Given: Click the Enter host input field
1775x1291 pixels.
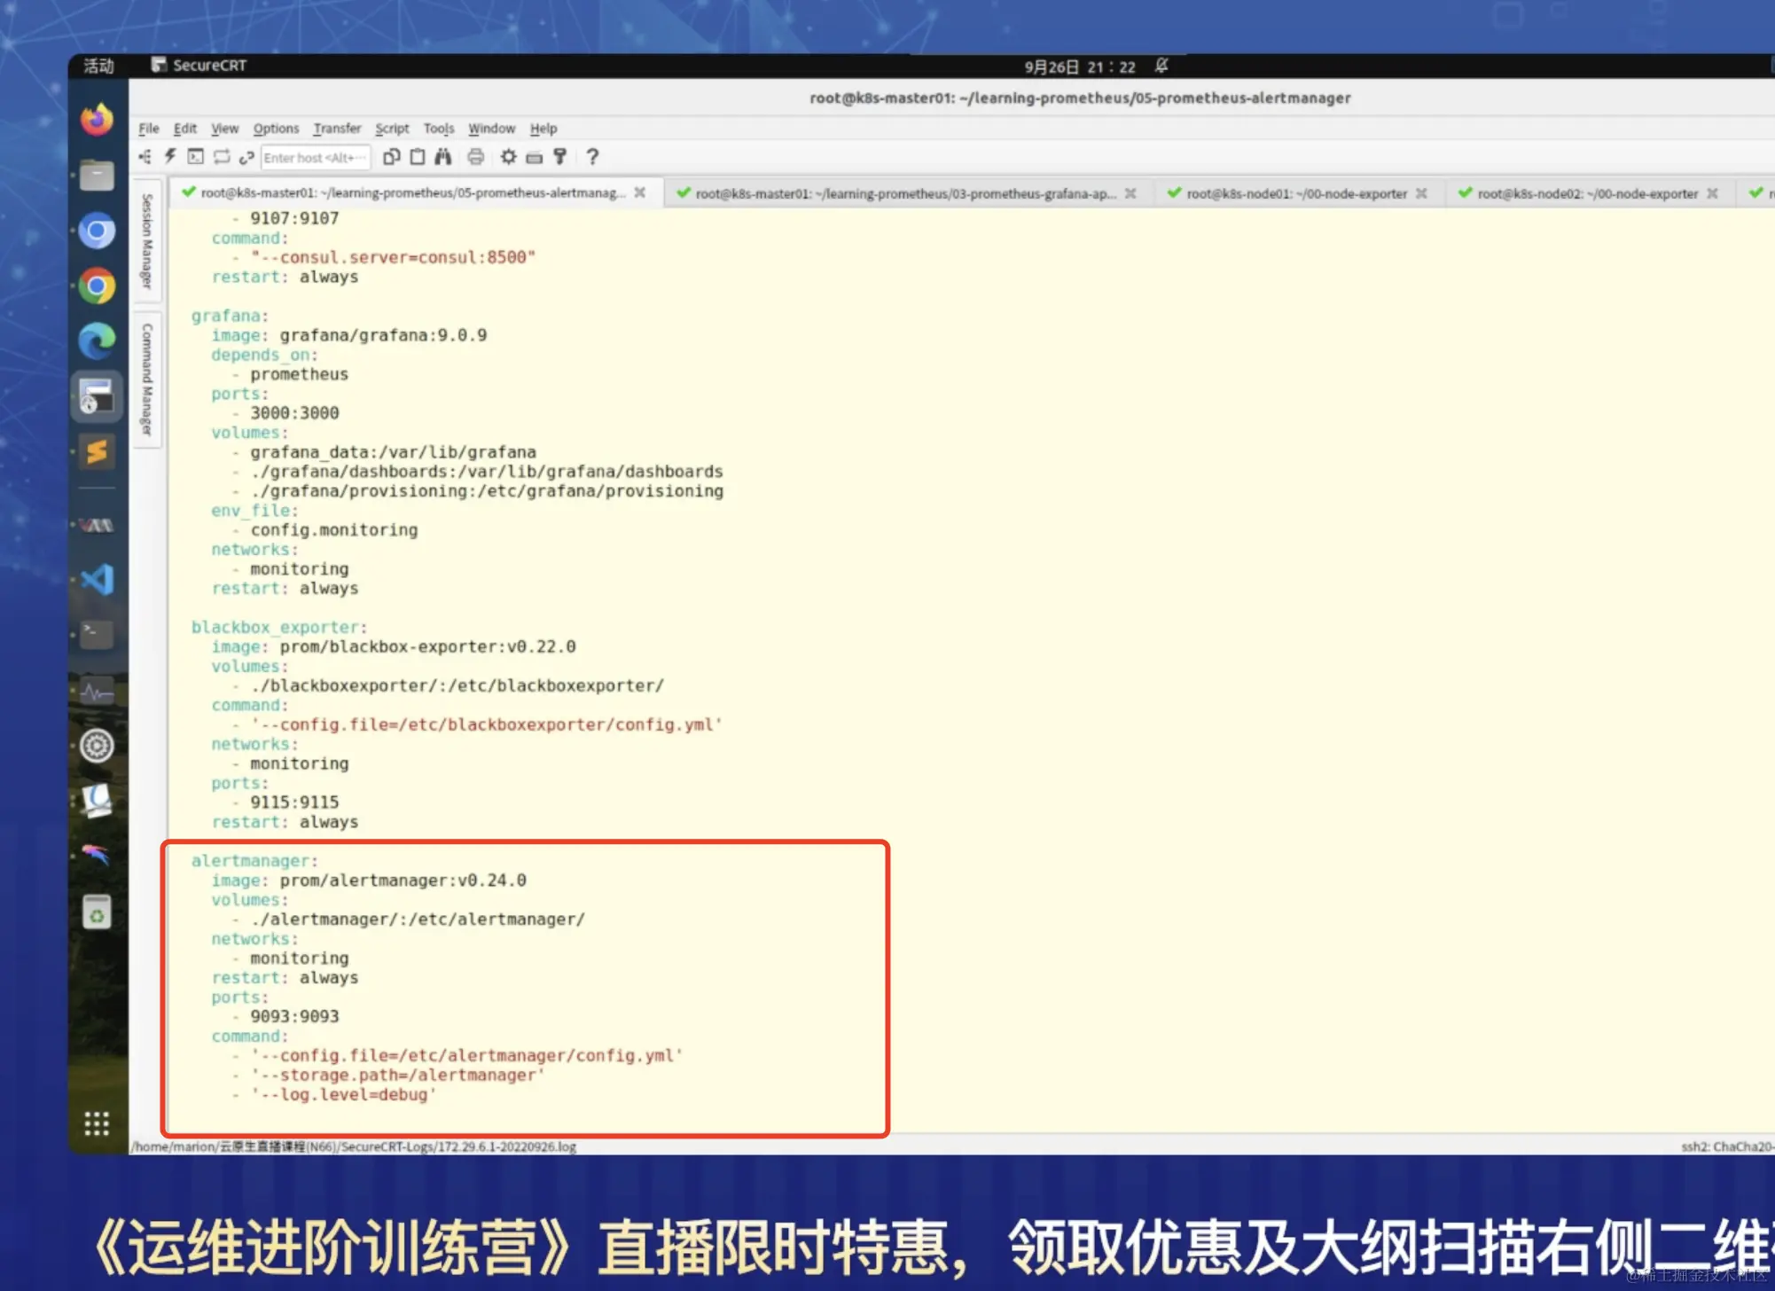Looking at the screenshot, I should click(x=315, y=158).
